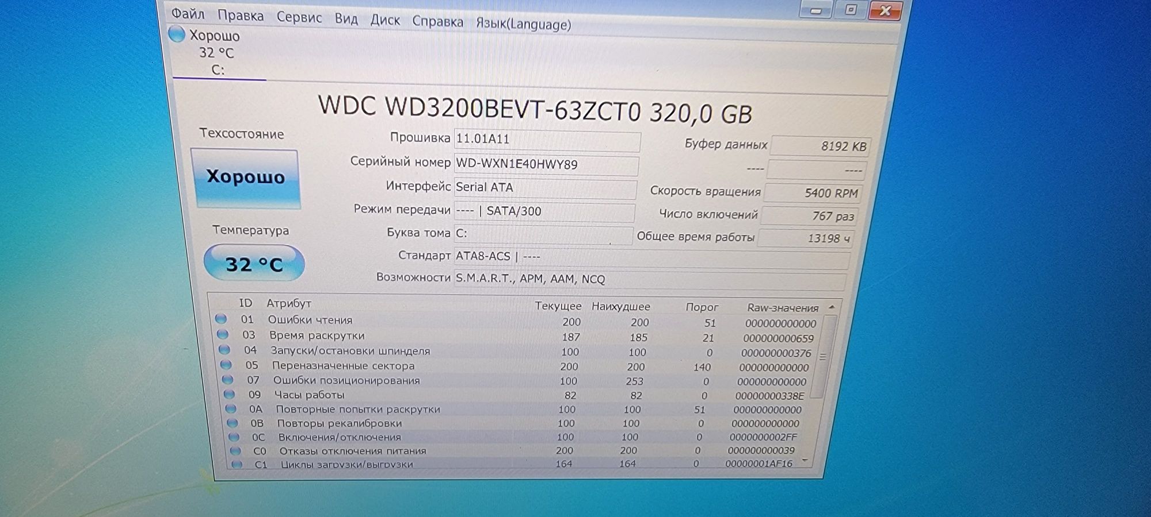The width and height of the screenshot is (1151, 517).
Task: Click status circle of row 0A Повторные попытки раскрутки
Action: tap(231, 408)
